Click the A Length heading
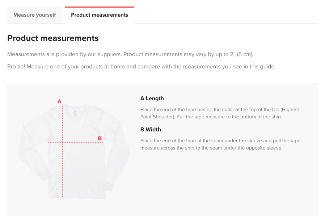The image size is (325, 223). click(152, 98)
